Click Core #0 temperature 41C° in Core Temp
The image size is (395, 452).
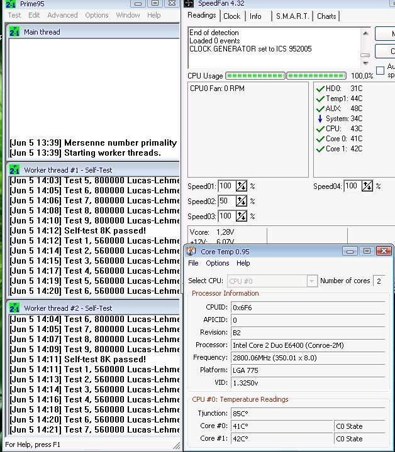[x=282, y=426]
